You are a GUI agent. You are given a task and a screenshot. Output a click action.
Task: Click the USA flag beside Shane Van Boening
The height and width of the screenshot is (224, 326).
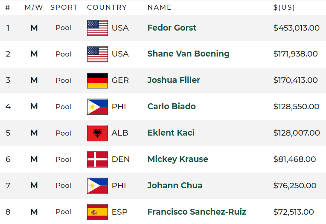point(97,54)
